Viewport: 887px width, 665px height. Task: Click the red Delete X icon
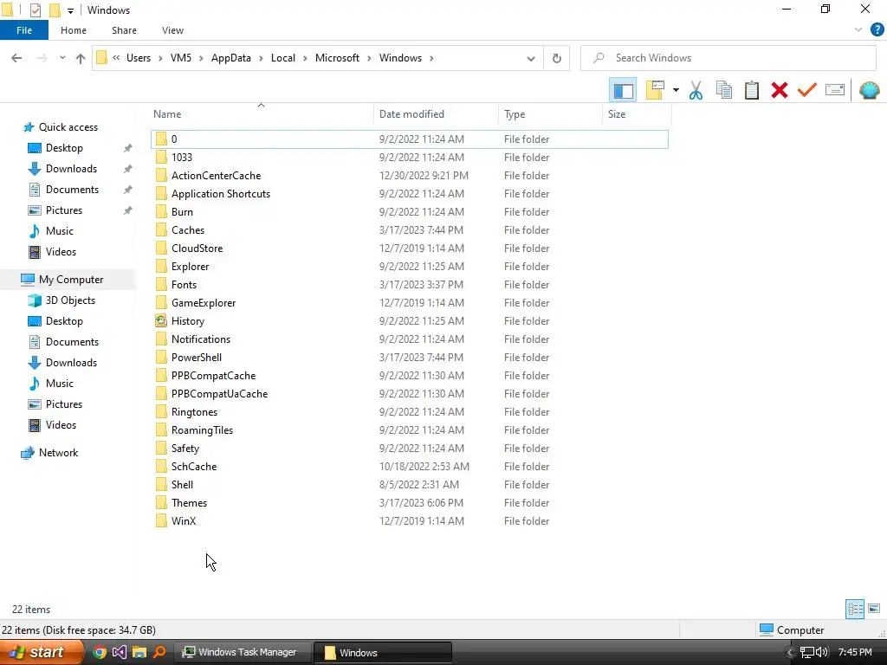780,90
